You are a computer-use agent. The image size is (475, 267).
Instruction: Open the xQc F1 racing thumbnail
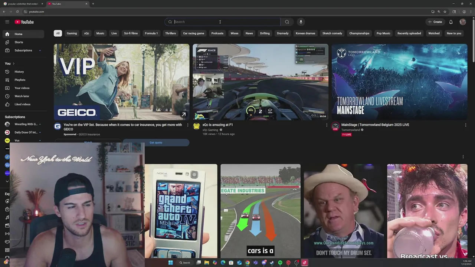(x=261, y=82)
